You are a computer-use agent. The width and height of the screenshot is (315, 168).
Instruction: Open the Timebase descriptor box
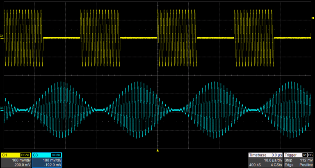[265, 160]
